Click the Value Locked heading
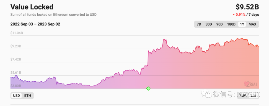Screen dimensions: 269x106 32,7
